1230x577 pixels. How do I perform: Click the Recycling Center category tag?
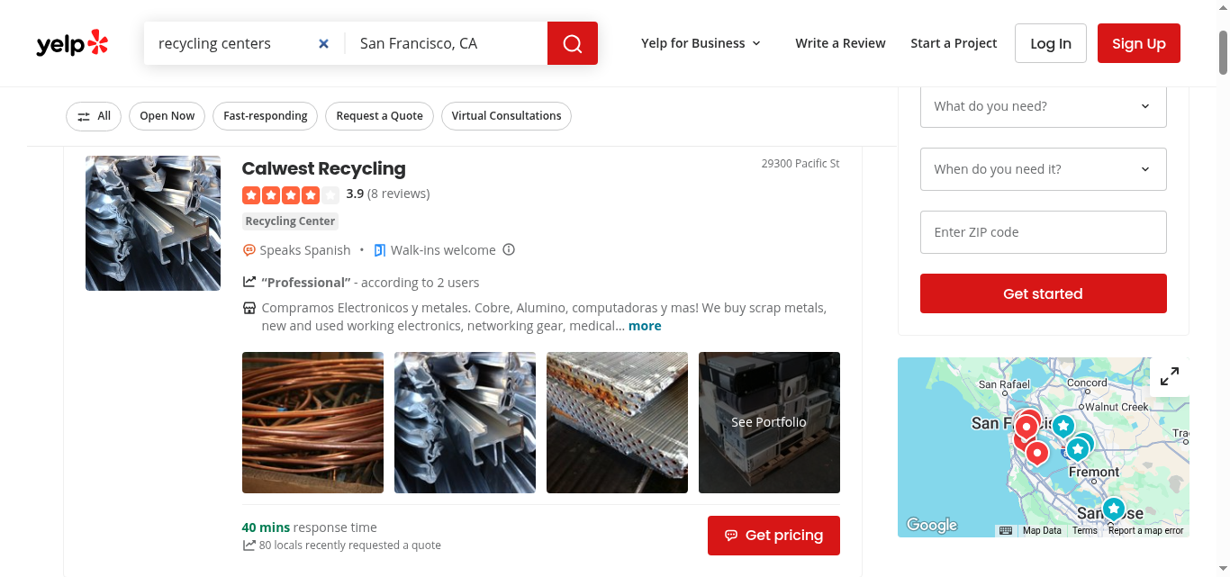pyautogui.click(x=290, y=221)
